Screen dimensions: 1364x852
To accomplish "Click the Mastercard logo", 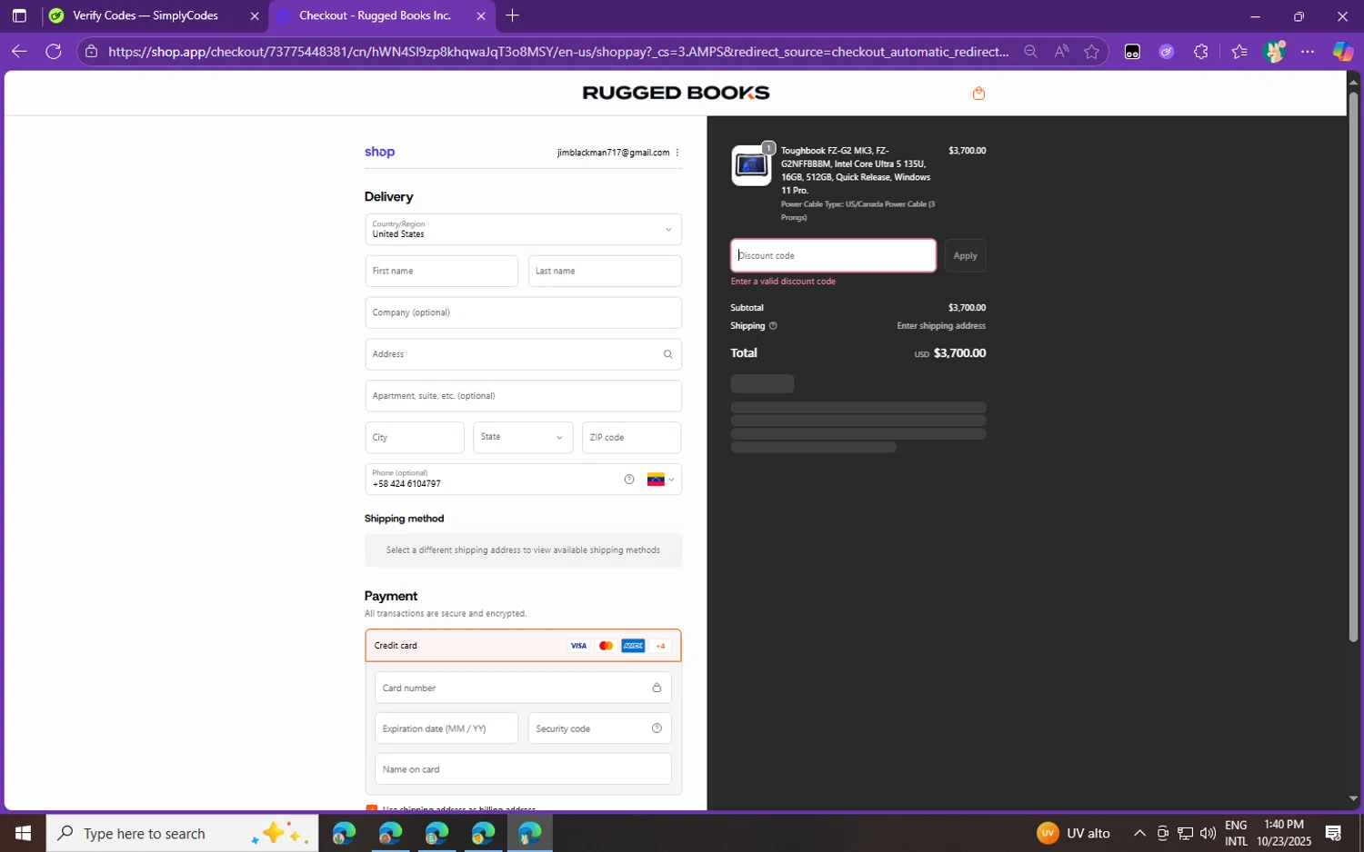I will coord(606,646).
